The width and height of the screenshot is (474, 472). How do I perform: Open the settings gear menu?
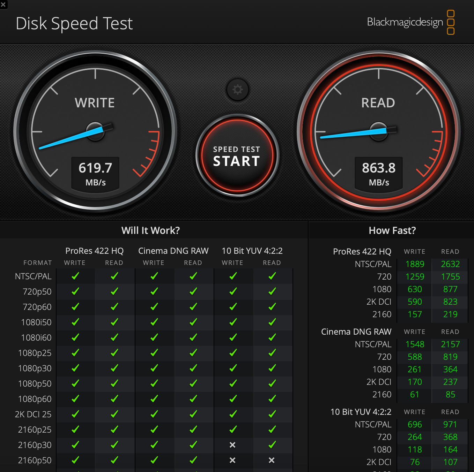(x=237, y=90)
